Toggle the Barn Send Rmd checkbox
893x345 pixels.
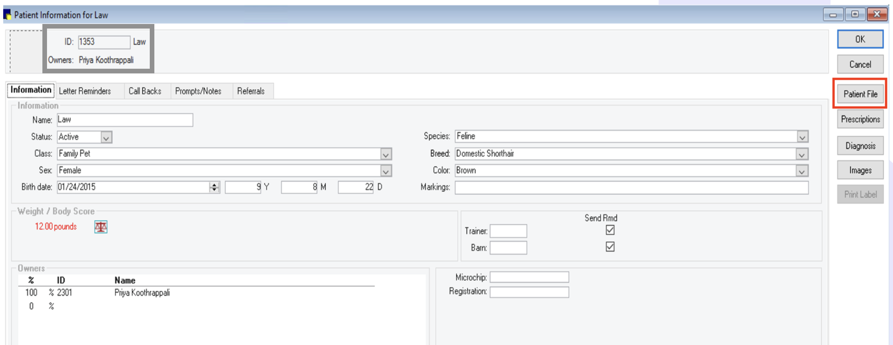[x=610, y=247]
